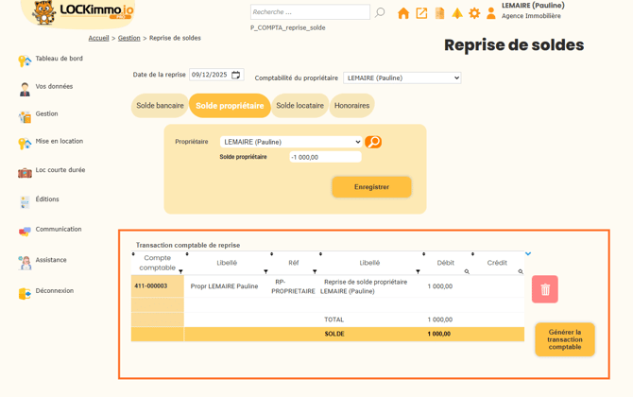The image size is (633, 397).
Task: Open the calendar picker for reprise date
Action: (236, 75)
